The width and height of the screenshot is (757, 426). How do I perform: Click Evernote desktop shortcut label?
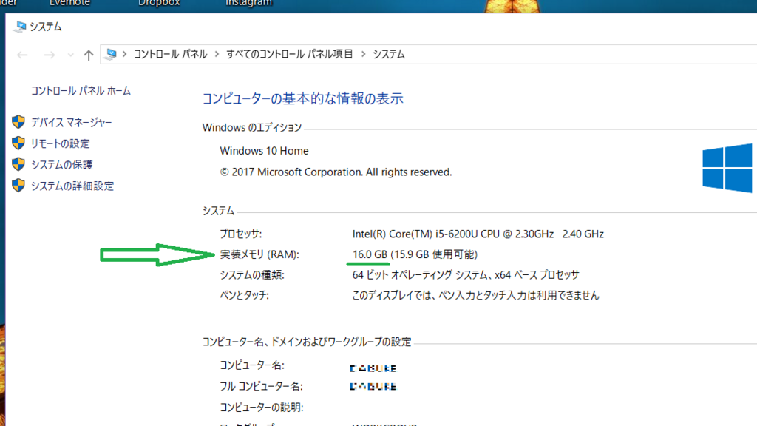(x=69, y=3)
